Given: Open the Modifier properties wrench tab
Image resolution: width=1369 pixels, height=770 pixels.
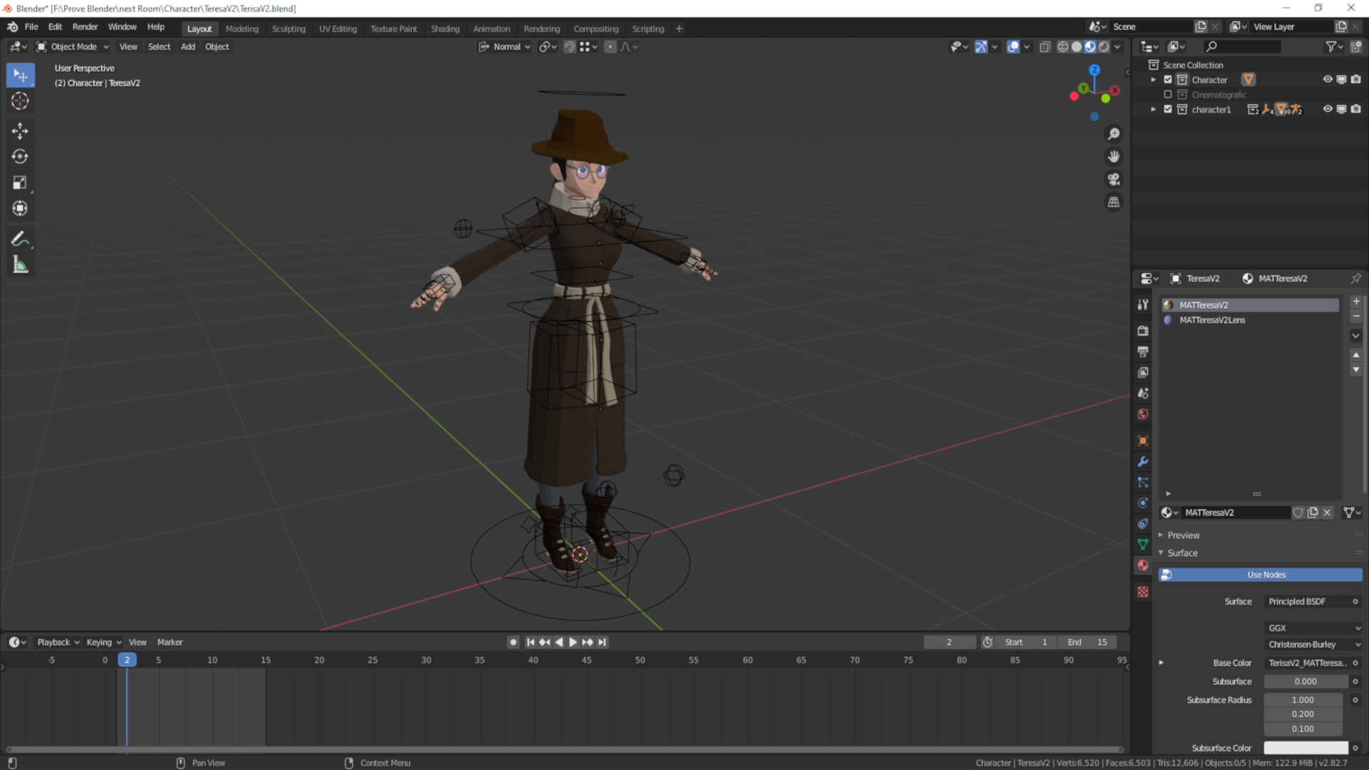Looking at the screenshot, I should (1143, 462).
